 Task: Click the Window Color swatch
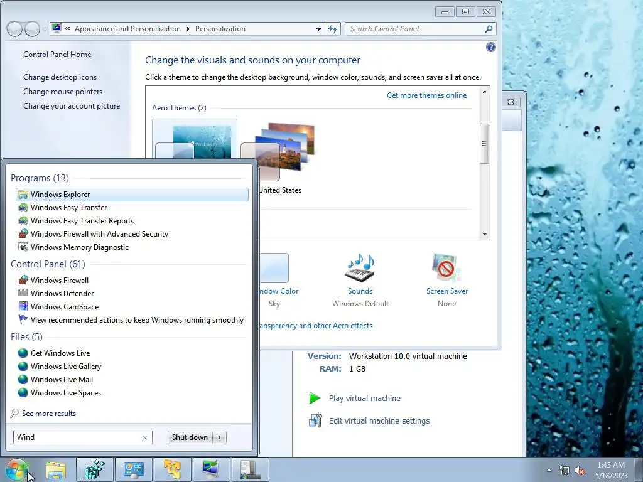[x=274, y=267]
